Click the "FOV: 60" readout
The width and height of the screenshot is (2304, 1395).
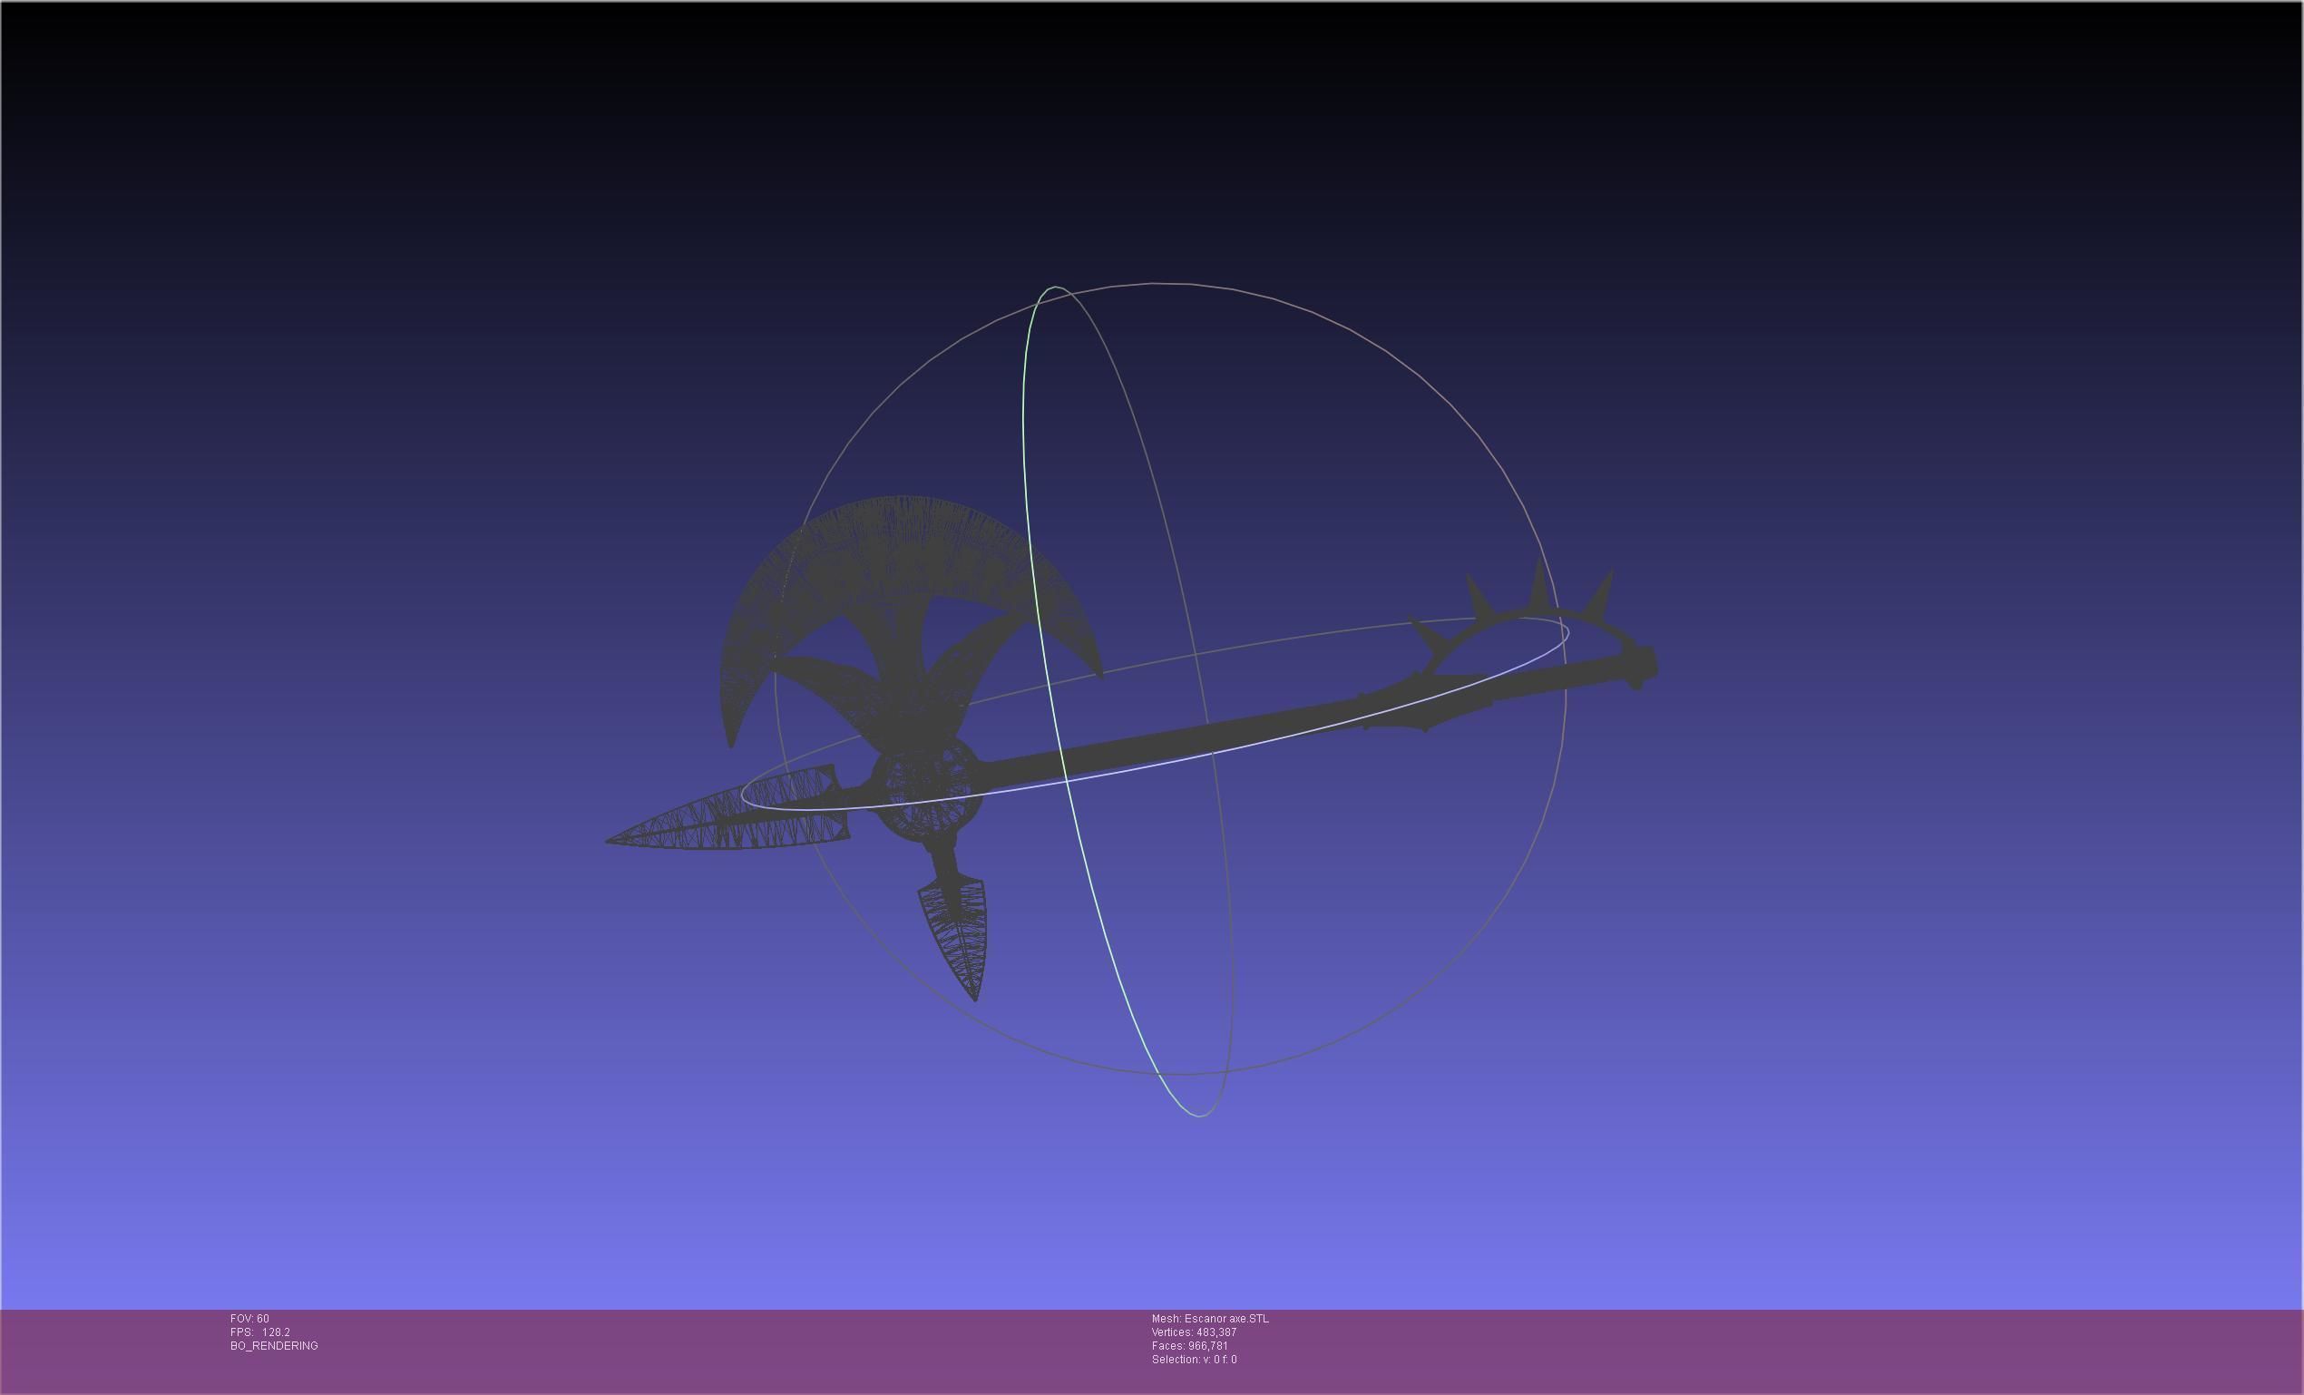[x=249, y=1318]
